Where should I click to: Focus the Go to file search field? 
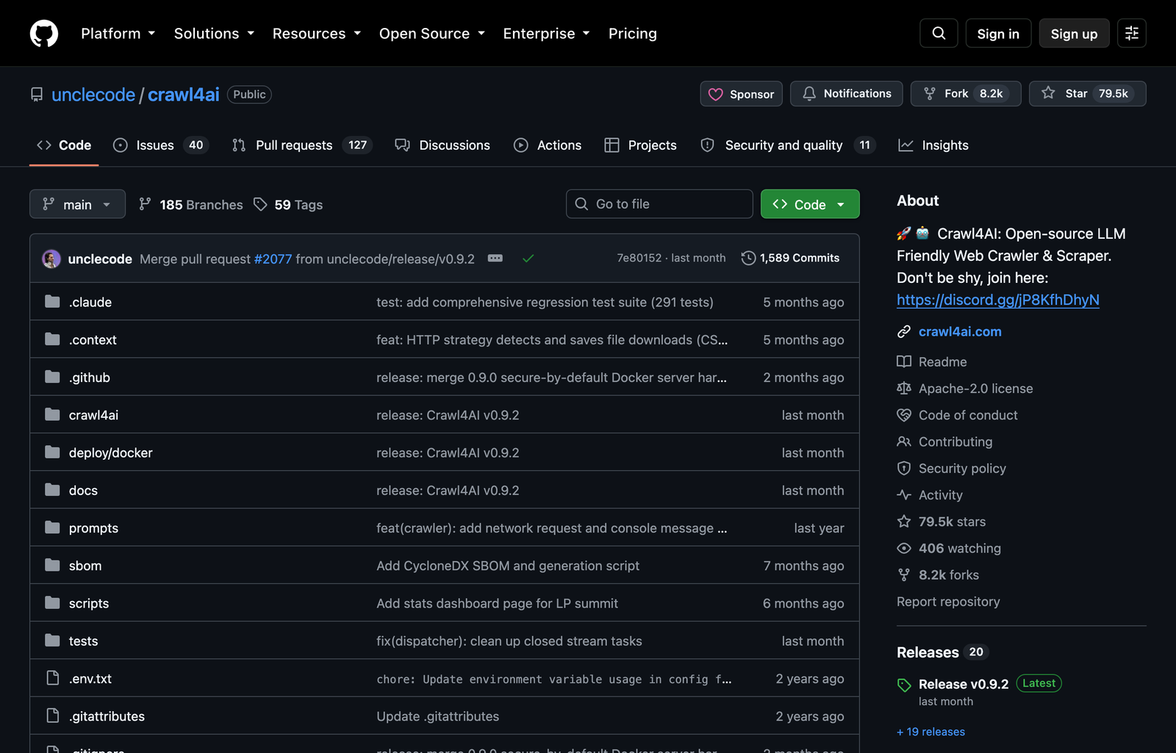[659, 204]
